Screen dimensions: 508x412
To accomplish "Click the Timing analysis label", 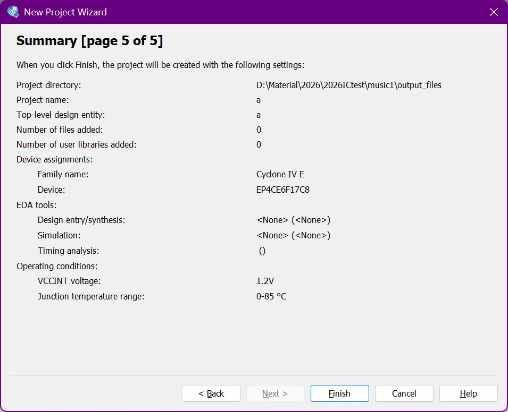I will point(69,251).
